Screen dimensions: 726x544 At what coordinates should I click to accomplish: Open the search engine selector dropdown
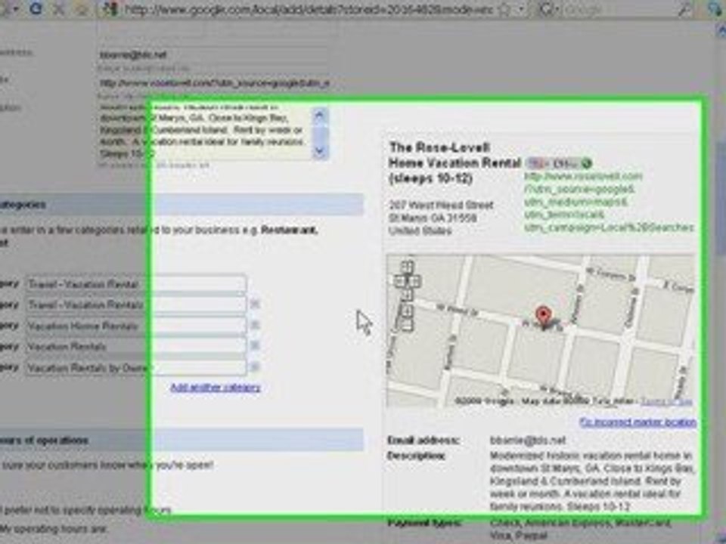pyautogui.click(x=549, y=9)
